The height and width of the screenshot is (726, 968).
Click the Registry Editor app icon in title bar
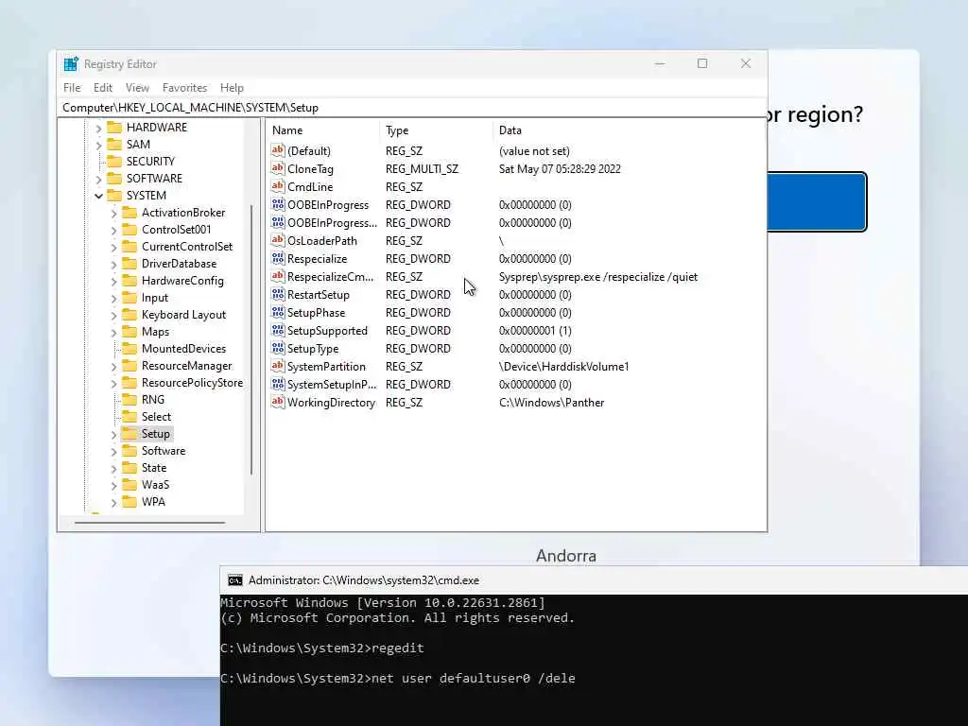[71, 63]
